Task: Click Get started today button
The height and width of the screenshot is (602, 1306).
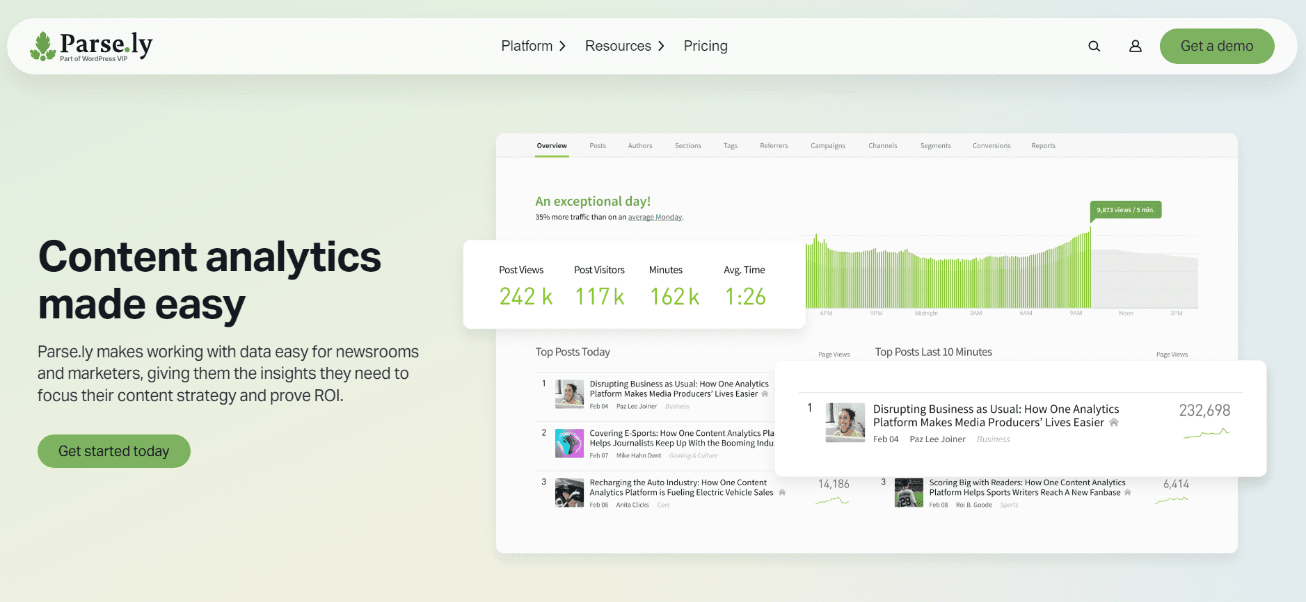Action: [114, 451]
